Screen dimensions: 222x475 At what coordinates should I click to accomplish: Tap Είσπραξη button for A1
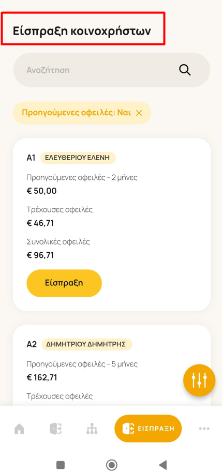pyautogui.click(x=64, y=283)
